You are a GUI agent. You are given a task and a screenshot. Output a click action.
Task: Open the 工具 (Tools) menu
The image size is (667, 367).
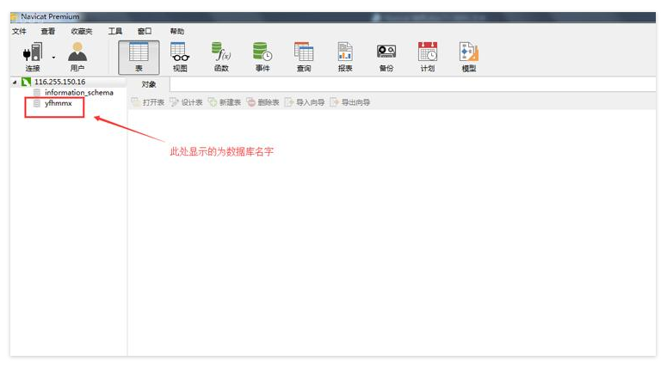point(114,31)
